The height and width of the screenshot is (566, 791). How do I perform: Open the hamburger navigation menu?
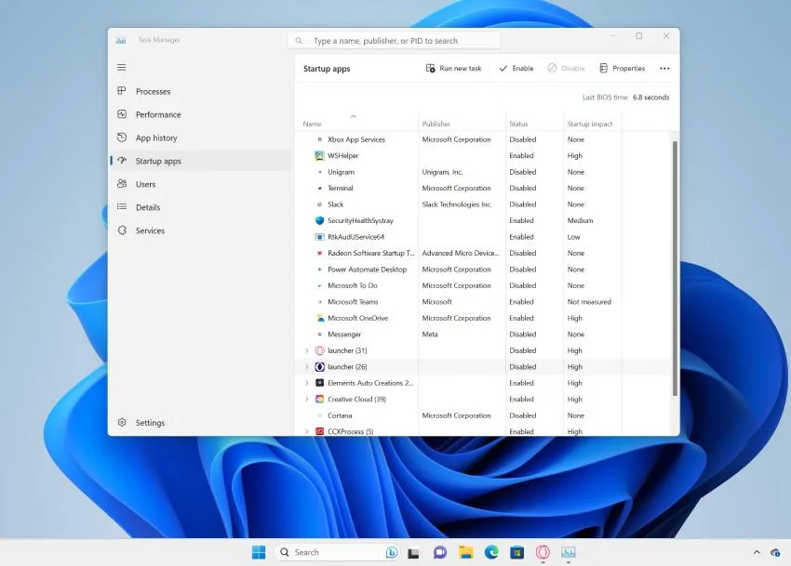pyautogui.click(x=122, y=68)
